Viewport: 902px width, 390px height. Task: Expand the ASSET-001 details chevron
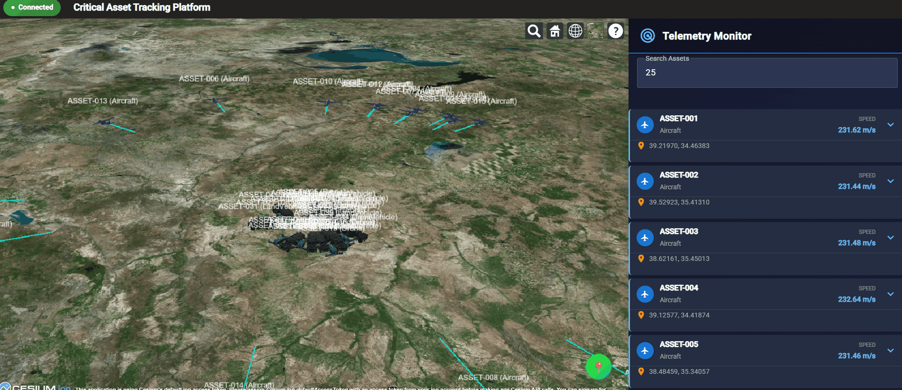point(891,125)
